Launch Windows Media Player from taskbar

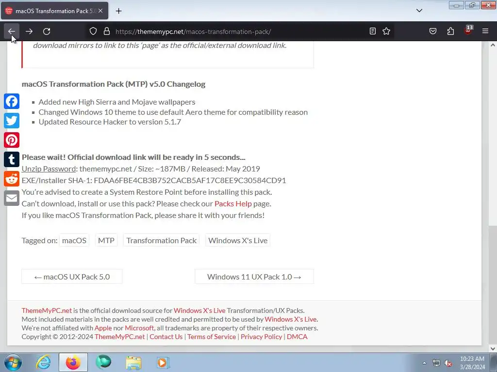[x=164, y=362]
